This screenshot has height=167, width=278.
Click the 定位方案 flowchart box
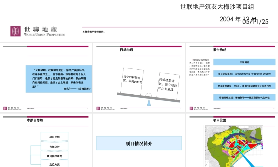click(54, 164)
